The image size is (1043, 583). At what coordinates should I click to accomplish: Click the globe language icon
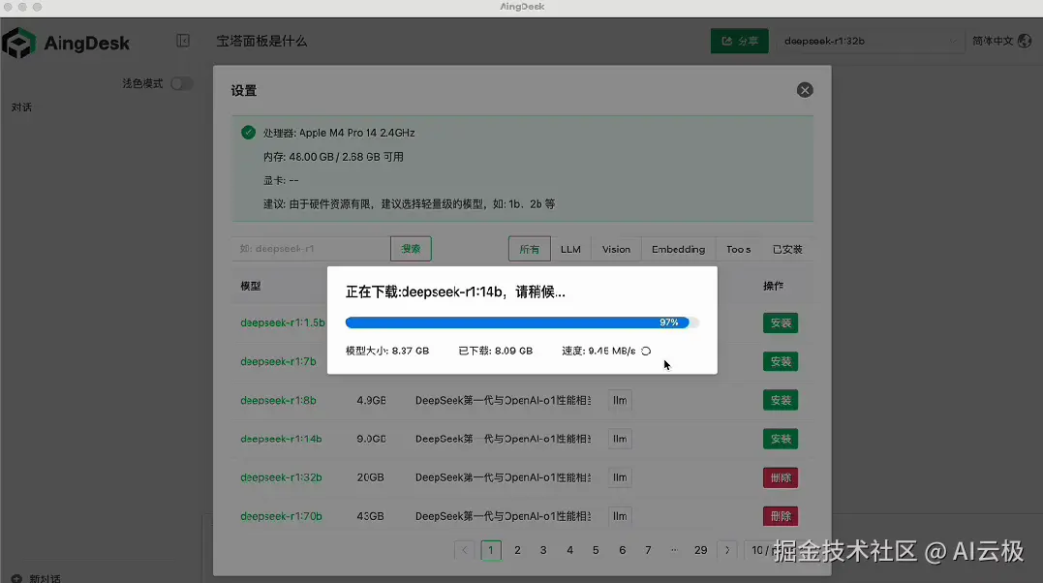point(1025,41)
